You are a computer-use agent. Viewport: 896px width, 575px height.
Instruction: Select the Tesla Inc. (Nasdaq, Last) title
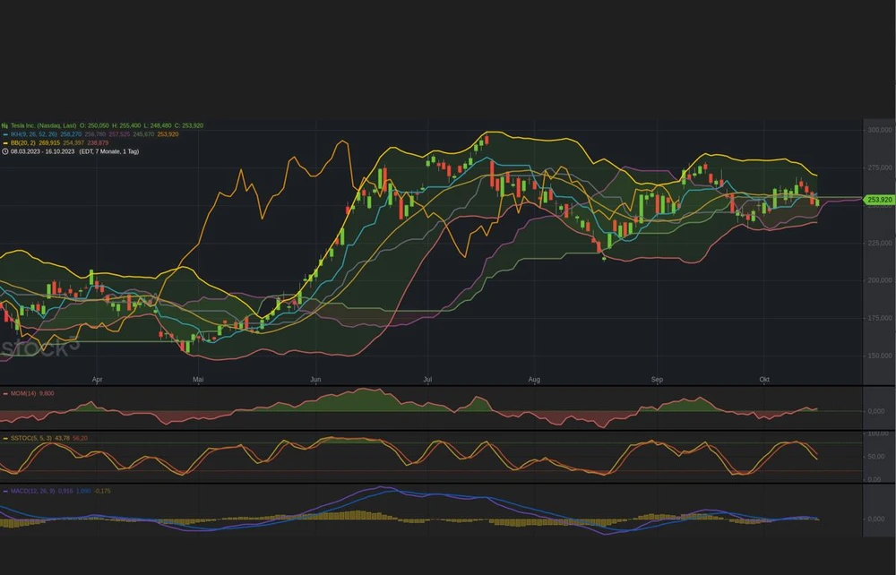42,125
